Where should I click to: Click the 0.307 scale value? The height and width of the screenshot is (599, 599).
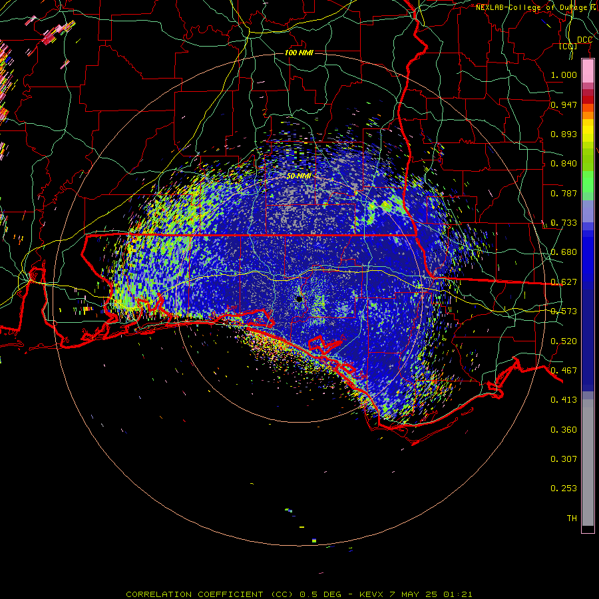point(564,459)
